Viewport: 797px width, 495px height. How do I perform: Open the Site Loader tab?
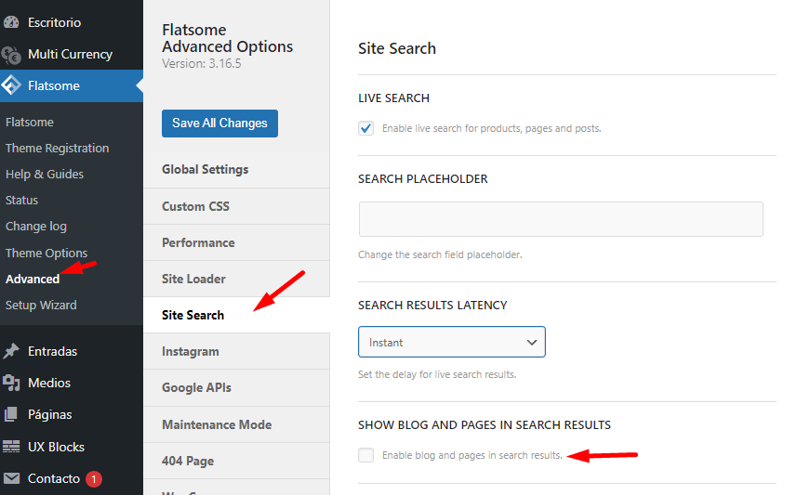tap(236, 279)
